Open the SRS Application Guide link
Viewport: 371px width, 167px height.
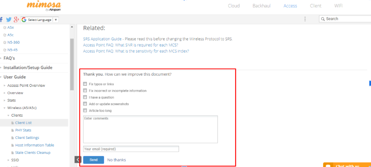click(x=103, y=39)
